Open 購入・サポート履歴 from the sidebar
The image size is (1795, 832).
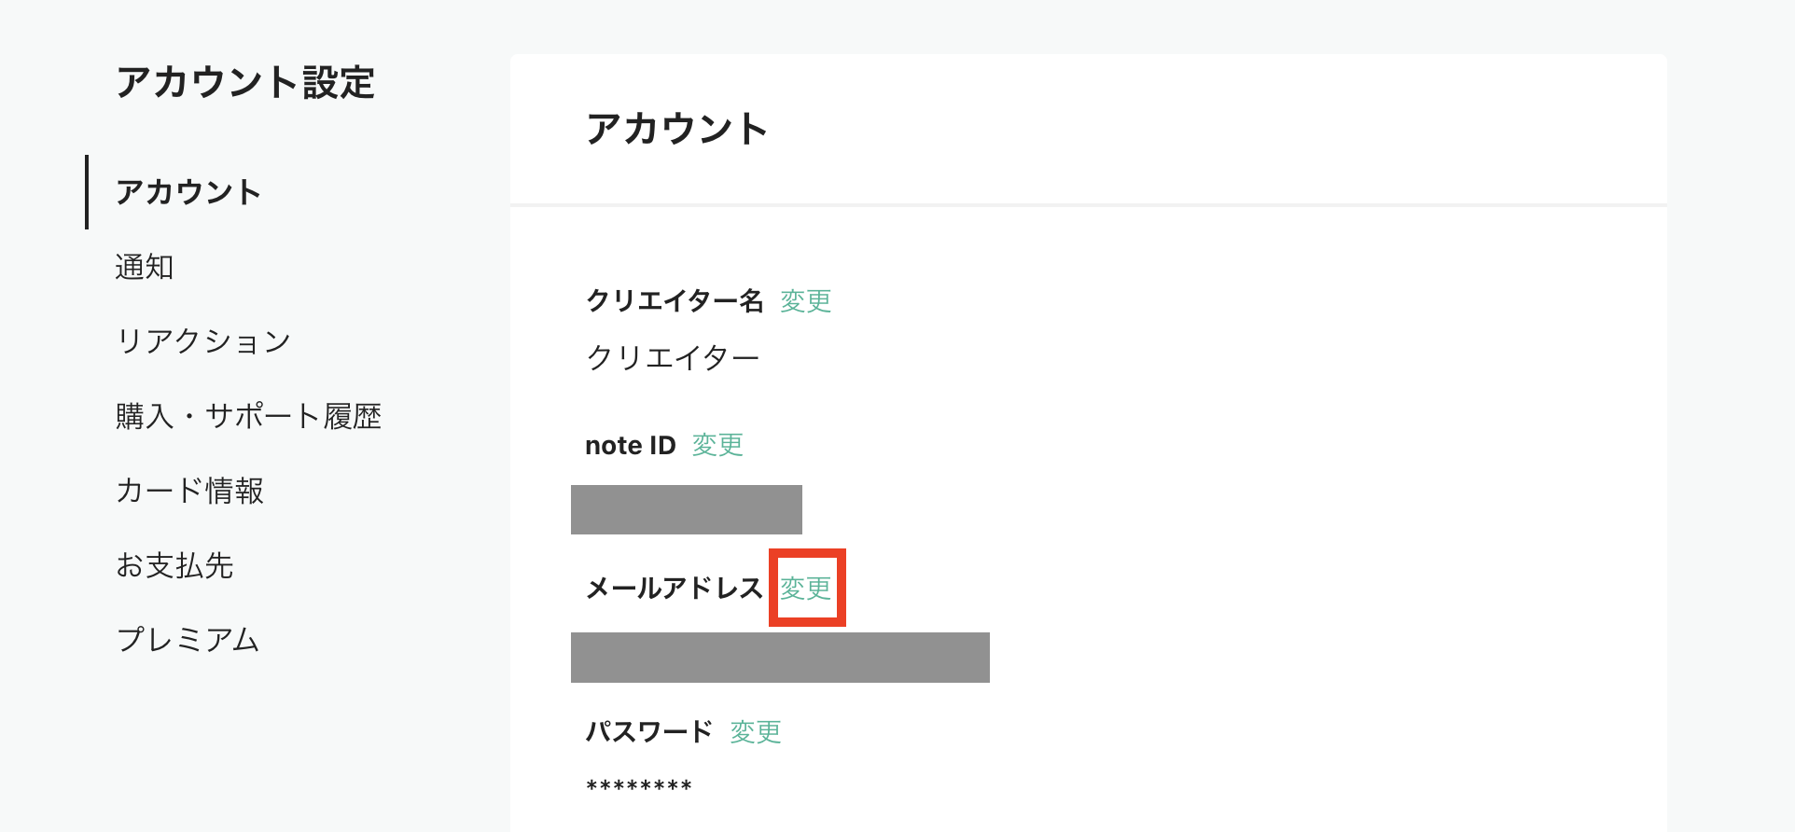(248, 416)
